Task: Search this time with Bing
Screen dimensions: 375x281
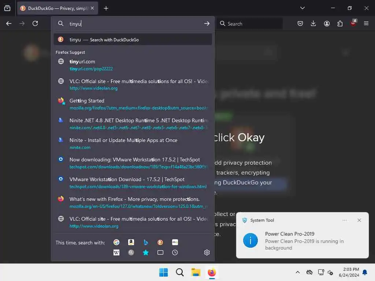Action: point(146,242)
